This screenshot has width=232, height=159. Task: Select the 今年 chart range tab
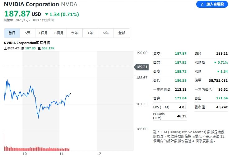pos(75,33)
